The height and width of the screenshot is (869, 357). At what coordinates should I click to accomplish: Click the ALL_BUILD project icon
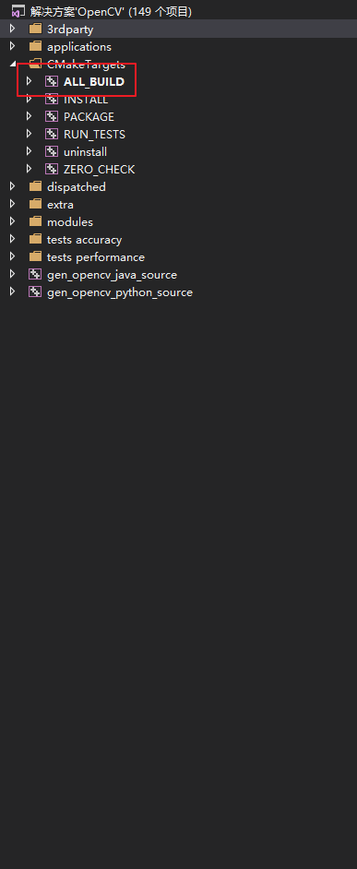(51, 82)
